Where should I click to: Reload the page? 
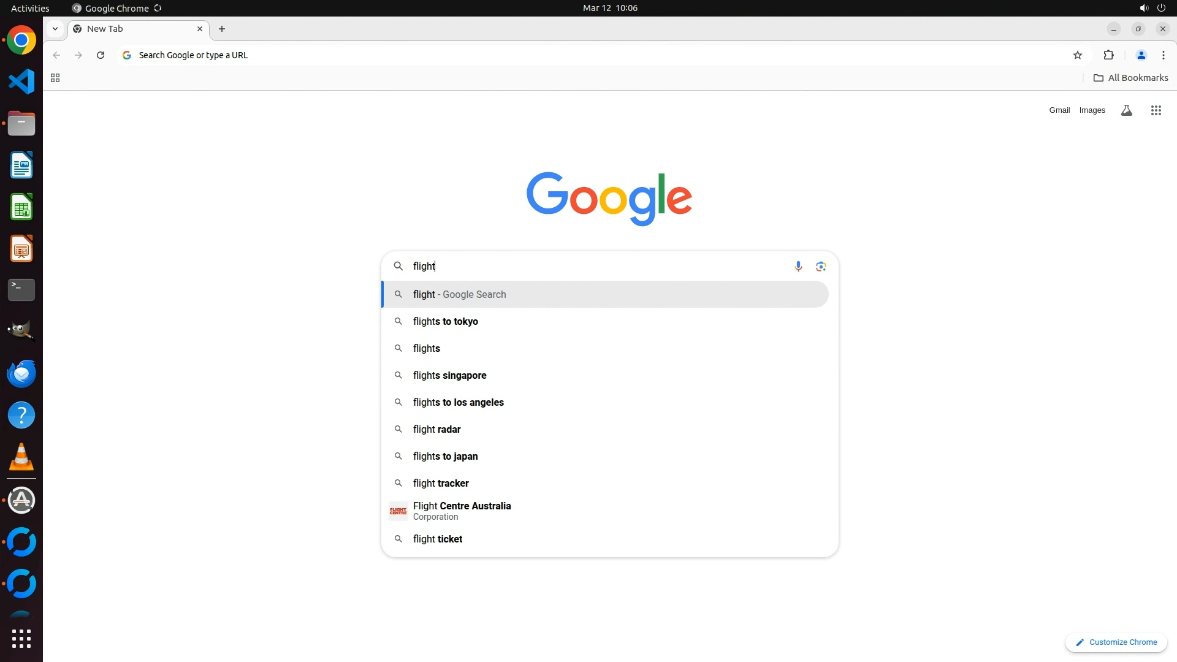(101, 55)
